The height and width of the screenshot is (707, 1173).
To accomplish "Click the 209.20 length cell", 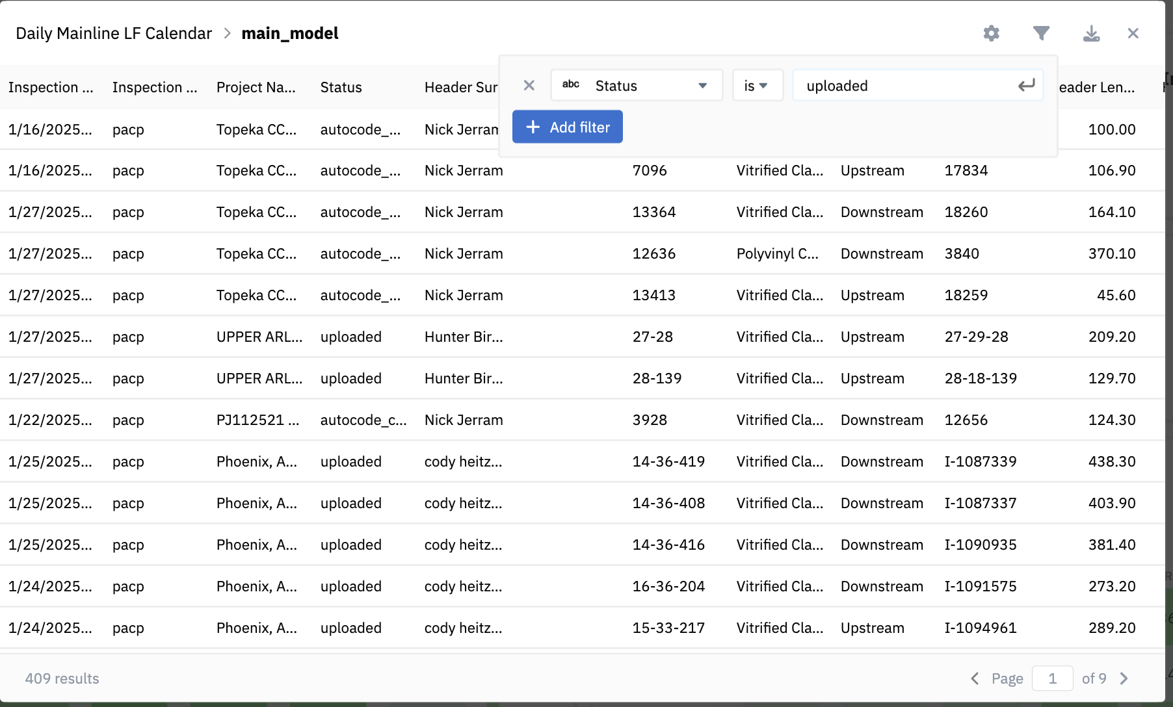I will (1112, 337).
